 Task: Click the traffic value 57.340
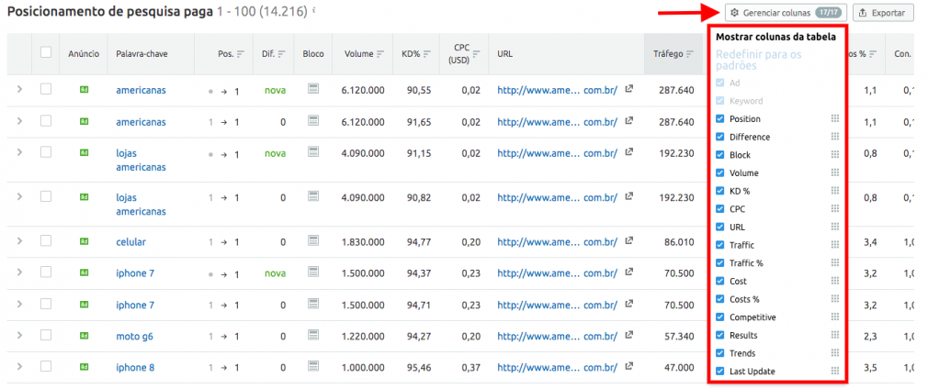click(x=678, y=337)
